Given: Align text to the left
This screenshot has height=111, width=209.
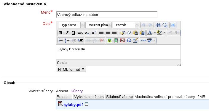Looking at the screenshot, I should point(101,33).
